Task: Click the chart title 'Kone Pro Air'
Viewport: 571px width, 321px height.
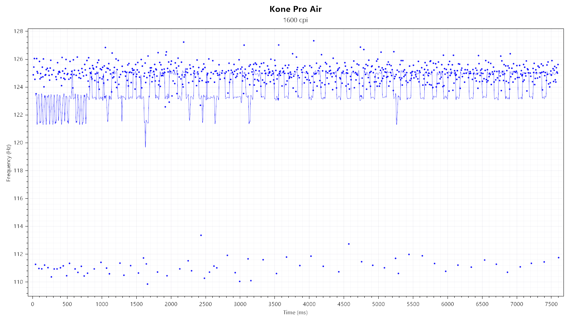Action: (x=295, y=9)
